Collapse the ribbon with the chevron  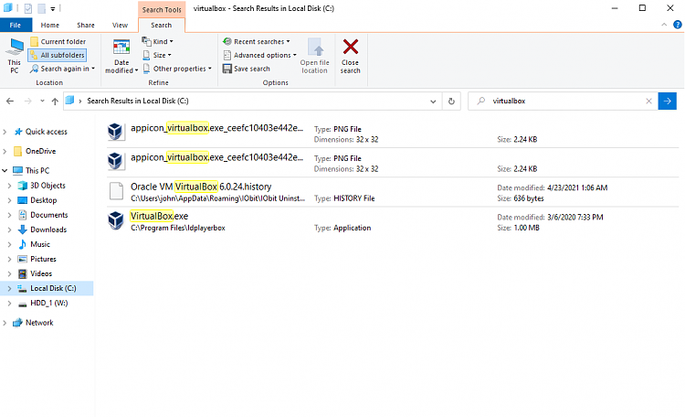(x=664, y=25)
